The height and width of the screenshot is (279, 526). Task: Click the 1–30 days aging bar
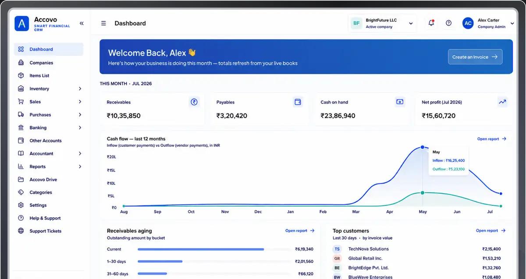(160, 261)
